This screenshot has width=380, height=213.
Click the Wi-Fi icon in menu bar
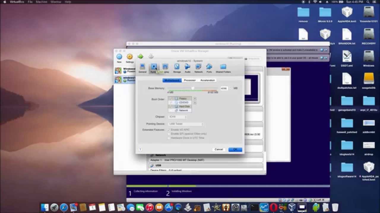click(x=315, y=2)
